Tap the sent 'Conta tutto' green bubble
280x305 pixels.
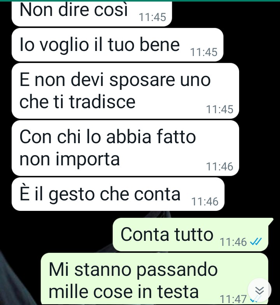pyautogui.click(x=191, y=234)
